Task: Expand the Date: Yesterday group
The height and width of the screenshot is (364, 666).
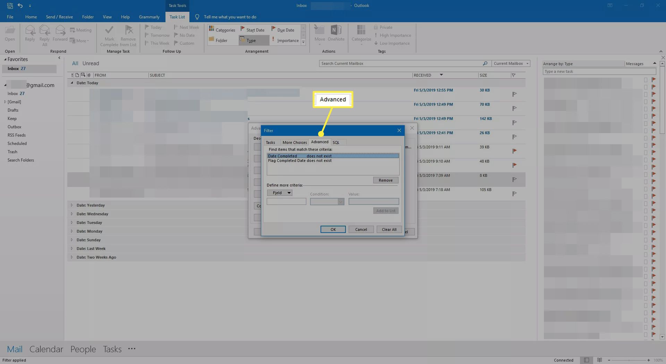Action: click(x=72, y=205)
